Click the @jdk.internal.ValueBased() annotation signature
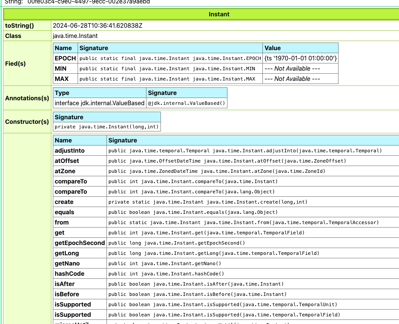 (186, 103)
